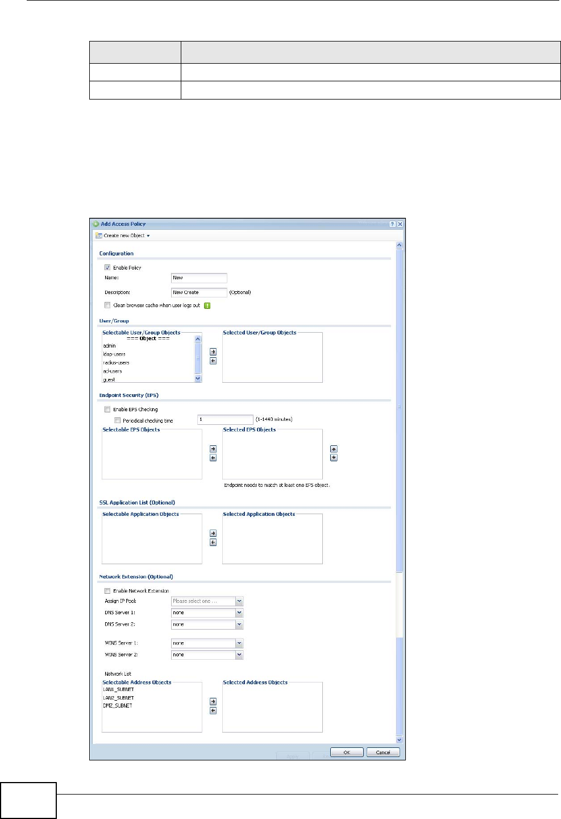
Task: Move selected user to Selected User/Group Objects
Action: [213, 352]
